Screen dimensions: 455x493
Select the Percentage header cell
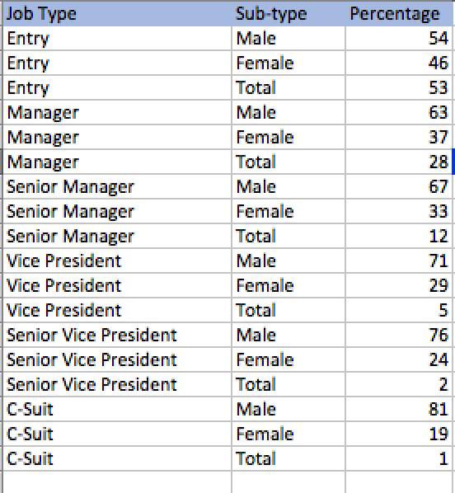click(x=399, y=14)
